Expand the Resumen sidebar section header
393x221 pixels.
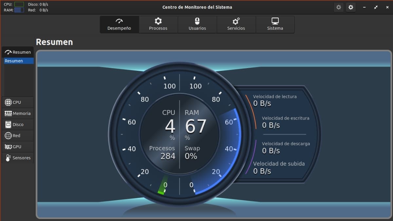[18, 52]
